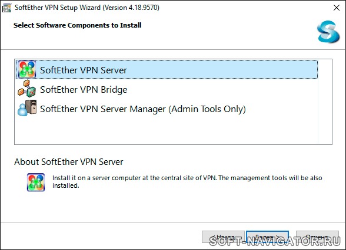346x250 pixels.
Task: Select SoftEther VPN Bridge component
Action: coord(167,89)
